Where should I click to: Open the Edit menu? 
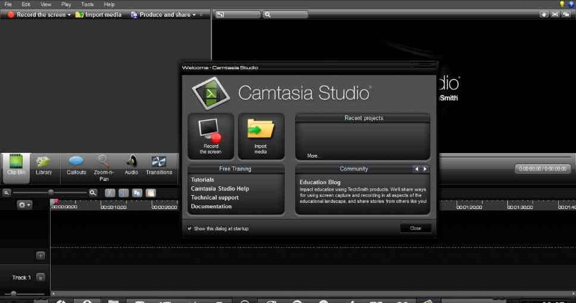pyautogui.click(x=26, y=4)
